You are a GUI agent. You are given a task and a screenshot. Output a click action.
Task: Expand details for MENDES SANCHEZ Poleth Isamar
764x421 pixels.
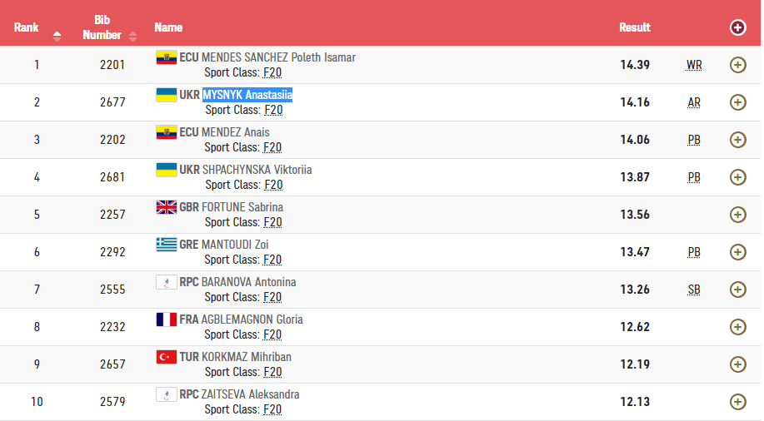(737, 65)
